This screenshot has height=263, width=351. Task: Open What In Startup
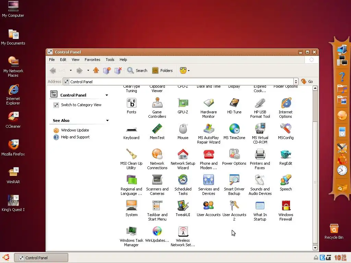[x=260, y=211]
